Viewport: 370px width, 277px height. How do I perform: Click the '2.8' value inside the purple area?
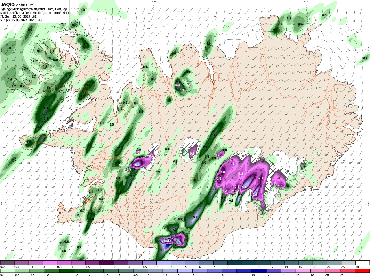coord(223,173)
